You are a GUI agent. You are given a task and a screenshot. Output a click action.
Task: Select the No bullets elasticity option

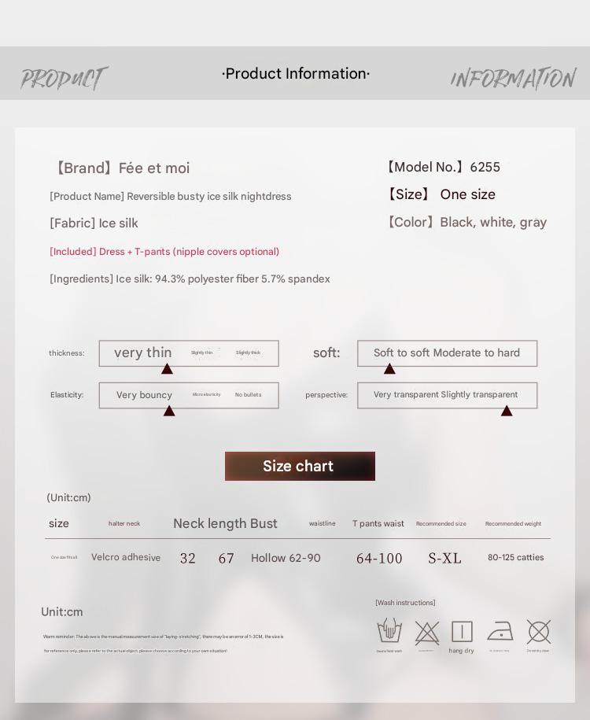click(x=248, y=394)
